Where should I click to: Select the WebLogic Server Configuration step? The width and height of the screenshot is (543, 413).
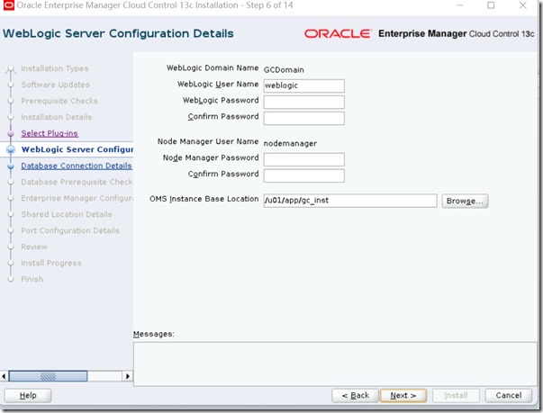(77, 149)
